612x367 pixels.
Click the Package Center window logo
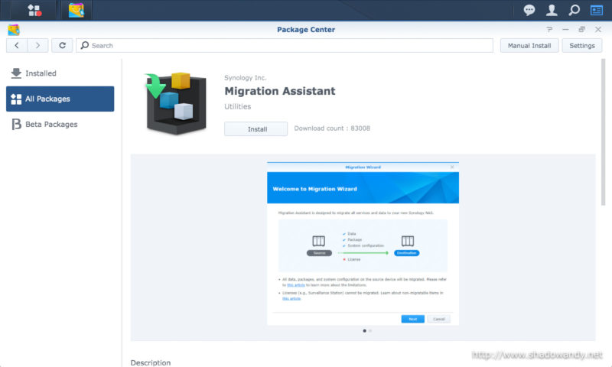[x=14, y=30]
